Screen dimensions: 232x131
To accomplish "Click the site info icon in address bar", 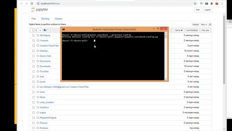I will (38, 3).
